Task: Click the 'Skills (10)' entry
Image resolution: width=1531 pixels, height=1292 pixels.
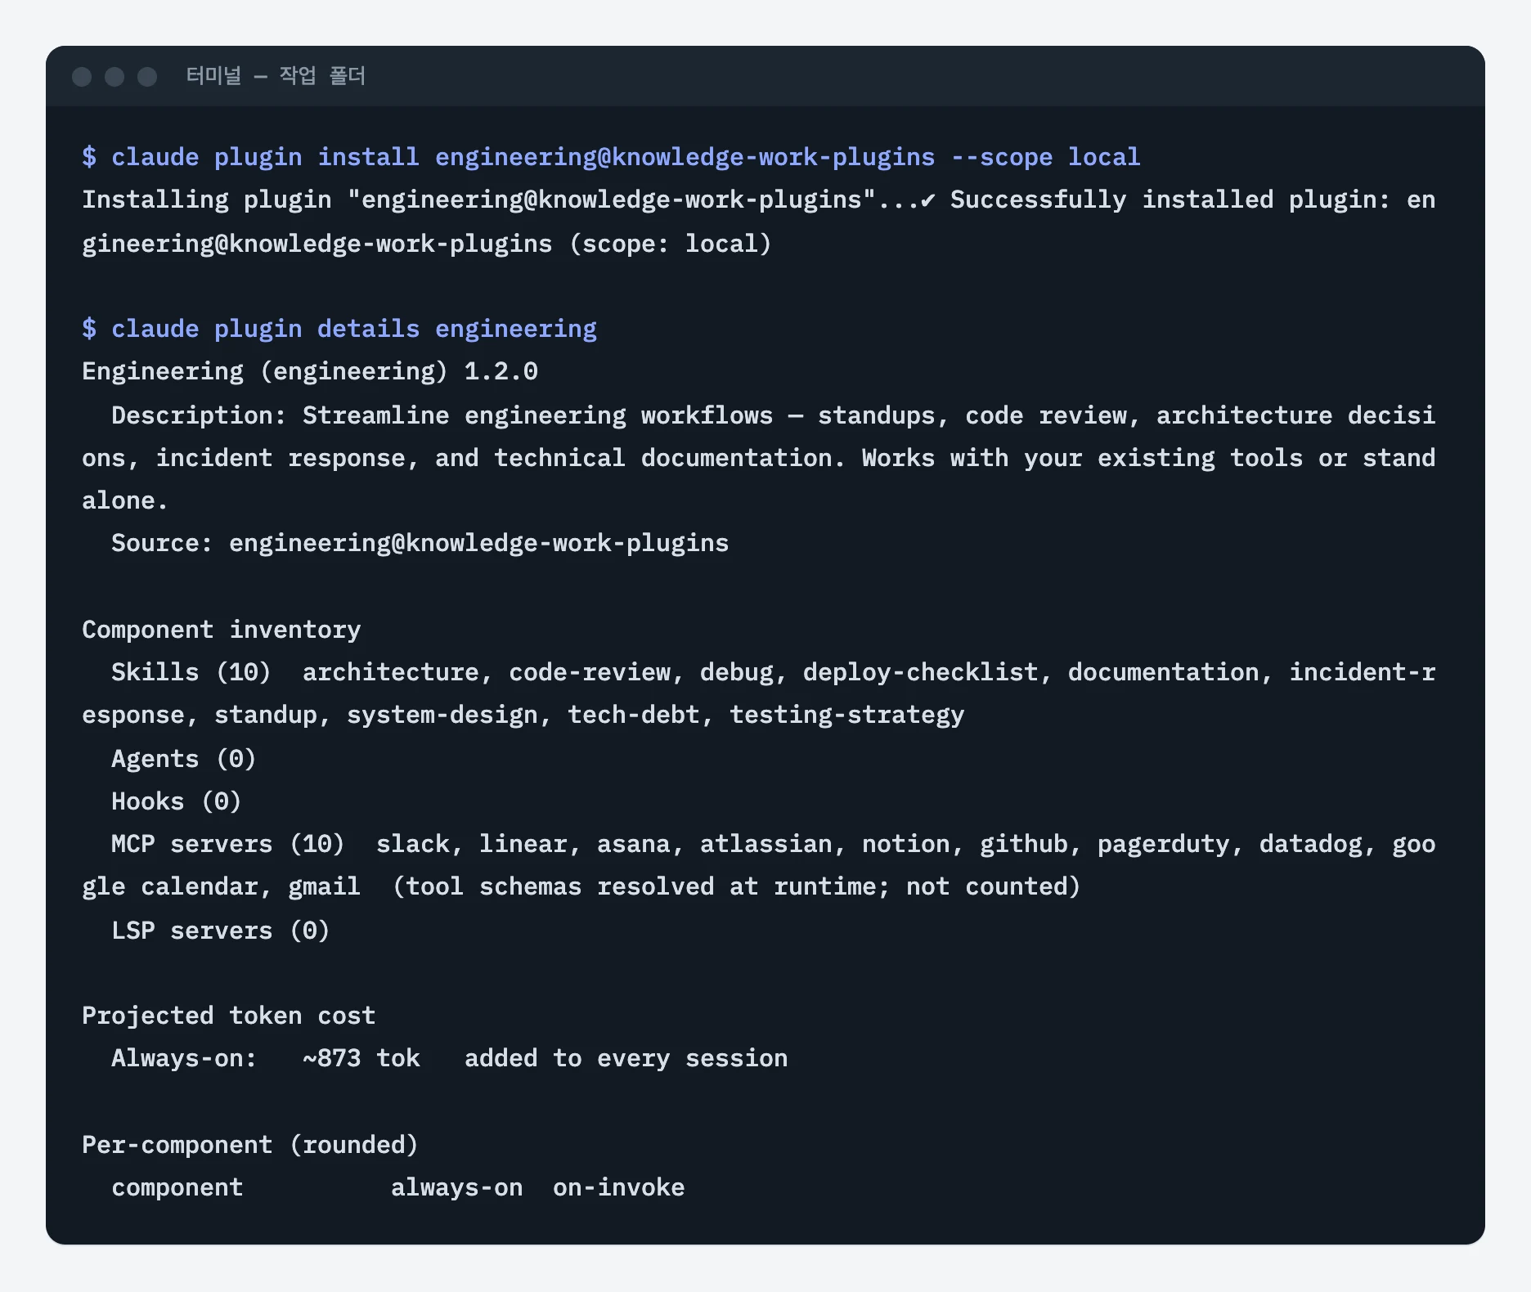Action: (x=191, y=672)
